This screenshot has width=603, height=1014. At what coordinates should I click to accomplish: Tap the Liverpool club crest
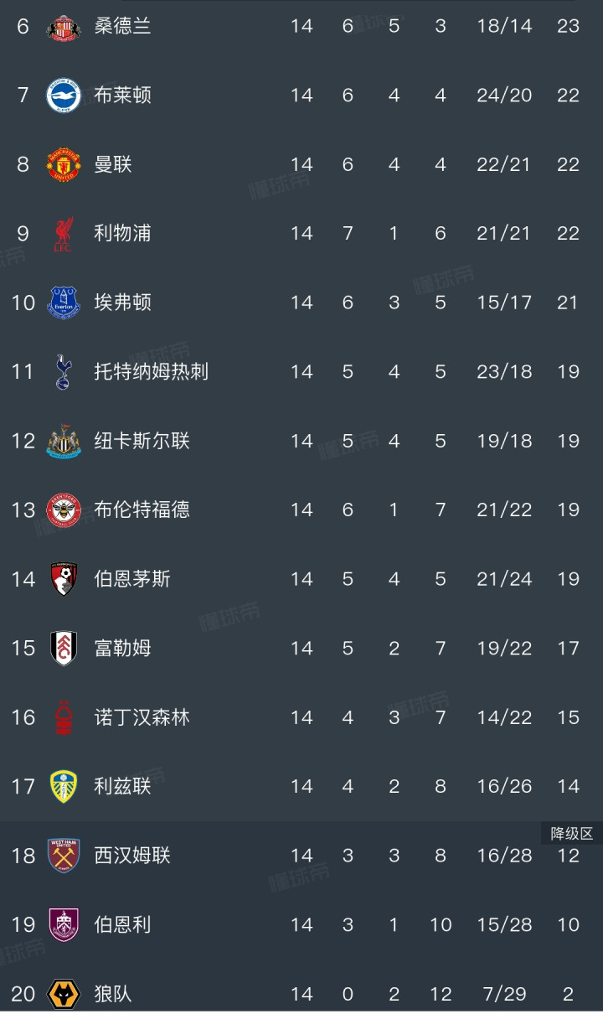tap(64, 234)
